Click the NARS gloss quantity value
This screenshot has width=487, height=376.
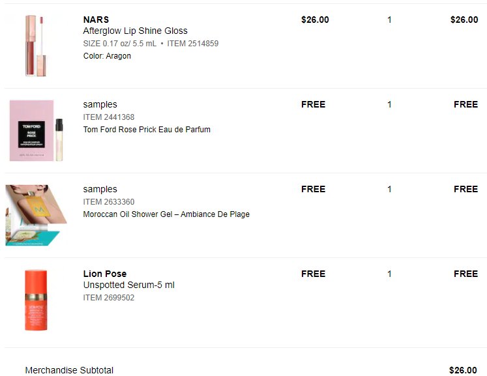[389, 20]
